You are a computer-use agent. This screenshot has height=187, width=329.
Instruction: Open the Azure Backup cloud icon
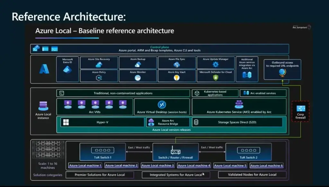click(x=138, y=65)
